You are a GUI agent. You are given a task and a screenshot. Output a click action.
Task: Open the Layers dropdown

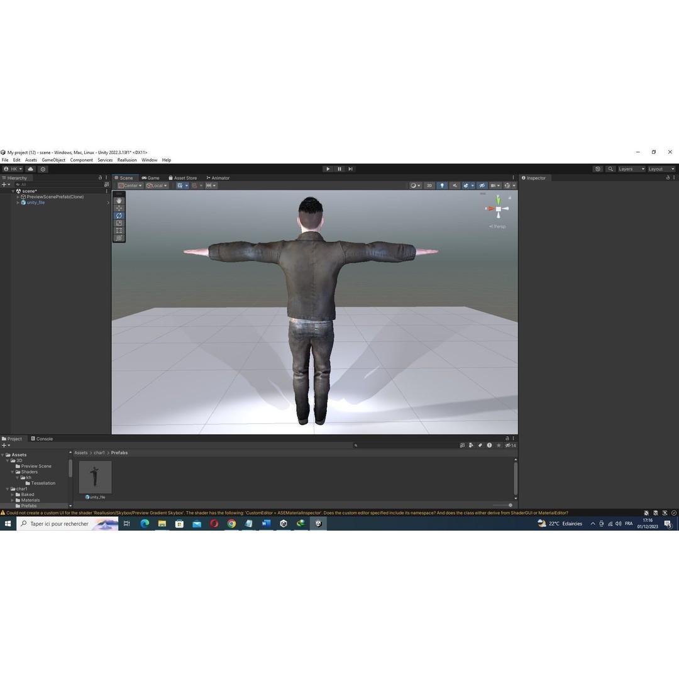631,169
